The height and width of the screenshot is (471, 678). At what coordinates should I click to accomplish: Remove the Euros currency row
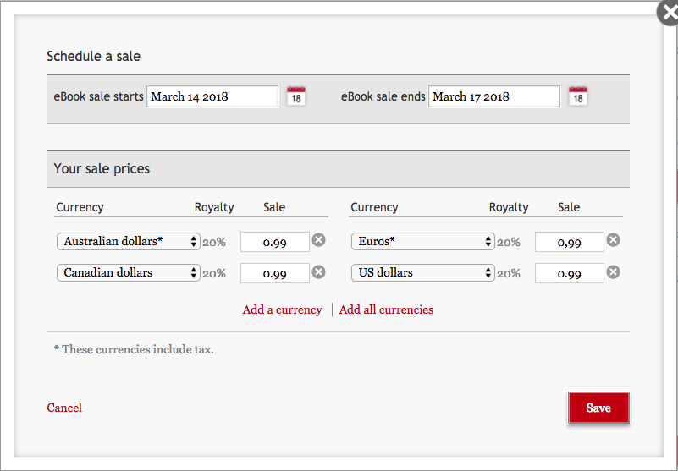614,240
